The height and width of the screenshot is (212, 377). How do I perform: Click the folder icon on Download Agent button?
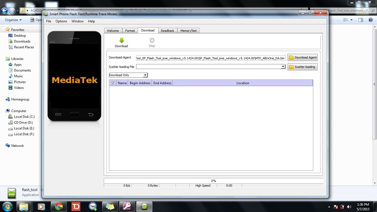[x=291, y=57]
